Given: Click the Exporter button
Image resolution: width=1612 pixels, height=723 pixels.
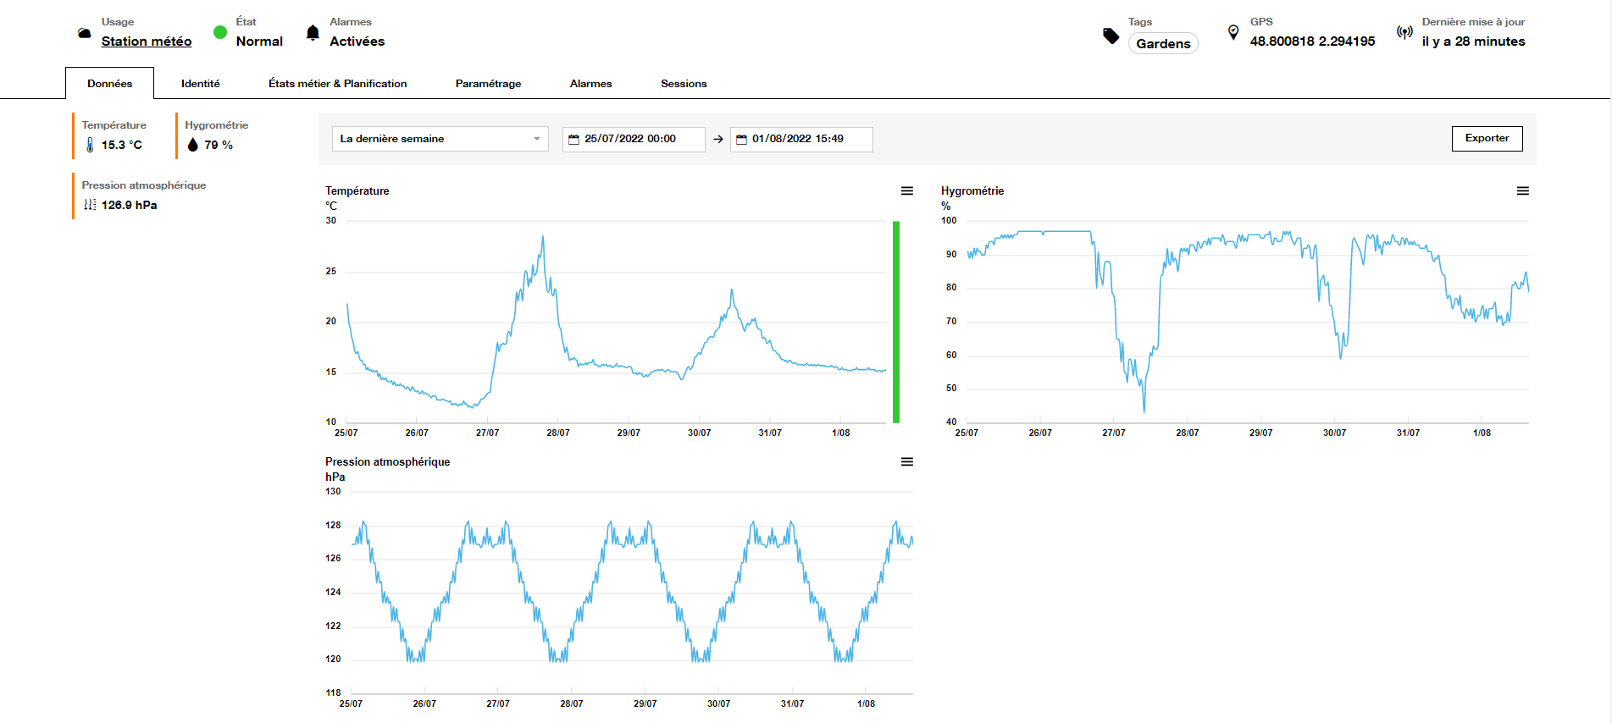Looking at the screenshot, I should [1487, 139].
